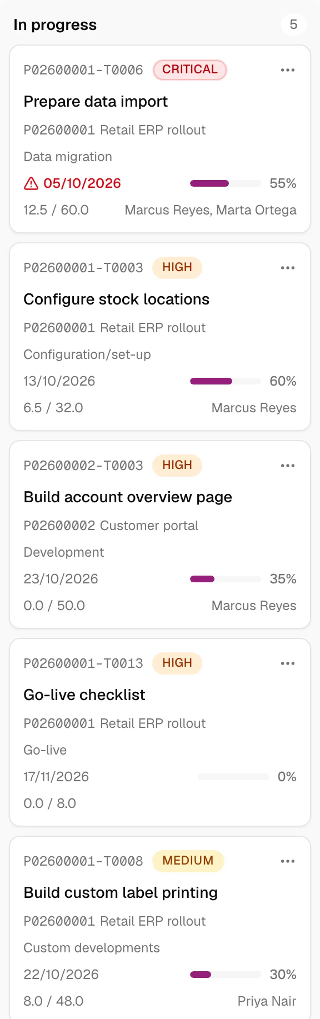Click the due date 23/10/2026
This screenshot has height=1019, width=320.
tap(61, 579)
